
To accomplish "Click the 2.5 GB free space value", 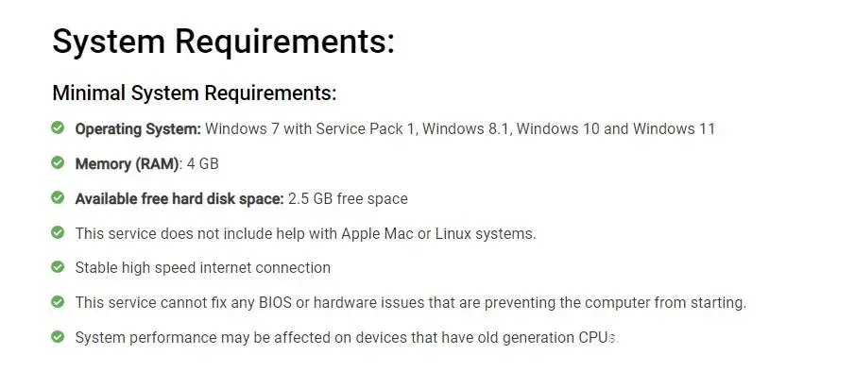I will pyautogui.click(x=348, y=198).
